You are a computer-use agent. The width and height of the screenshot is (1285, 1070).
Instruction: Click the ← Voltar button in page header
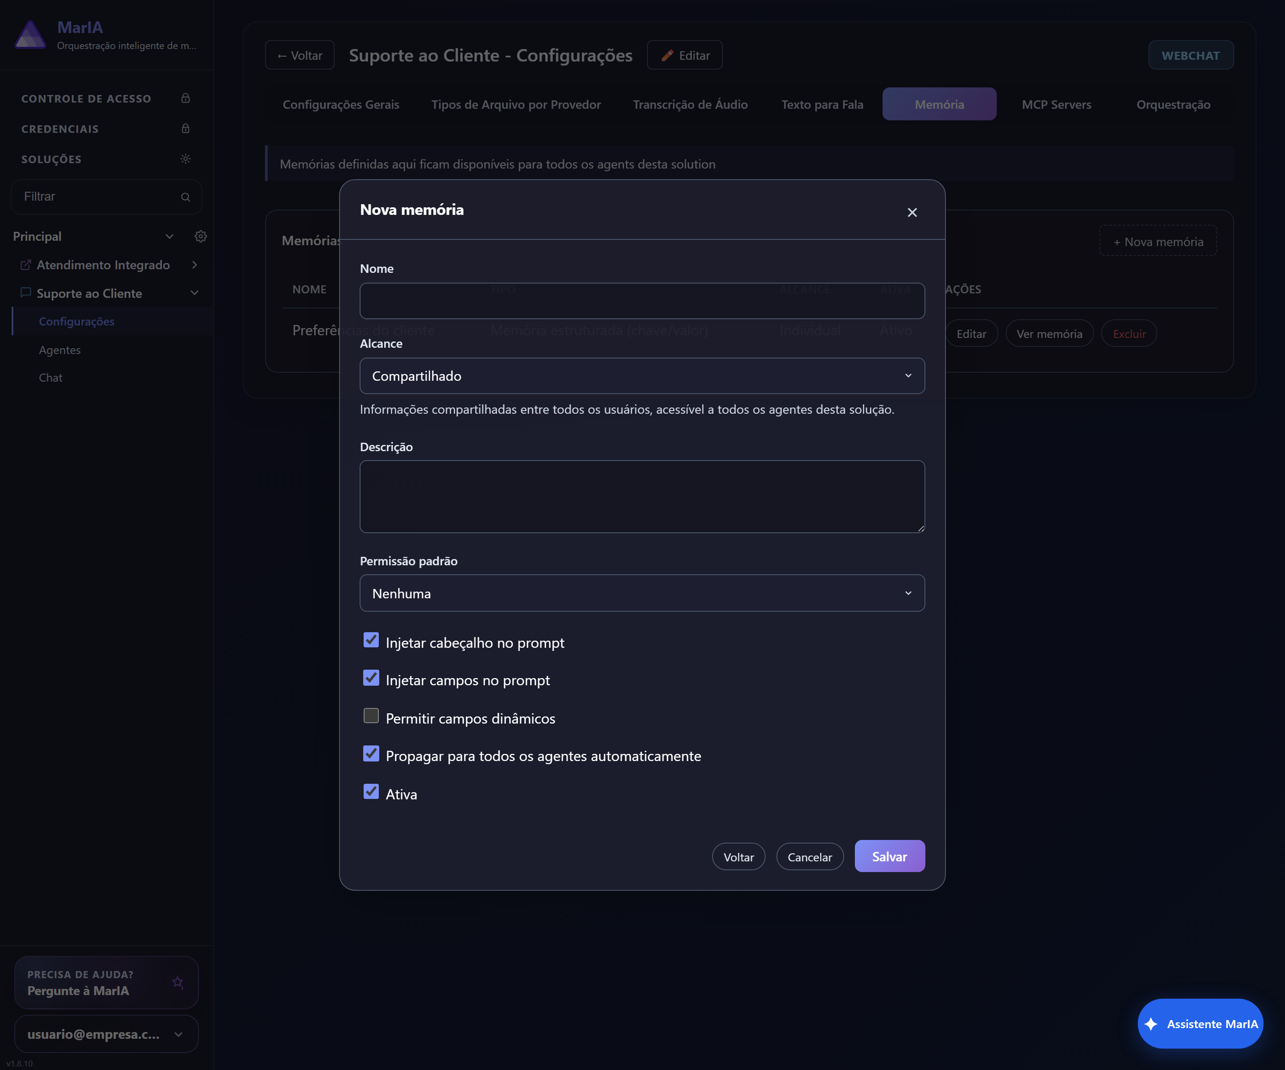pos(300,55)
